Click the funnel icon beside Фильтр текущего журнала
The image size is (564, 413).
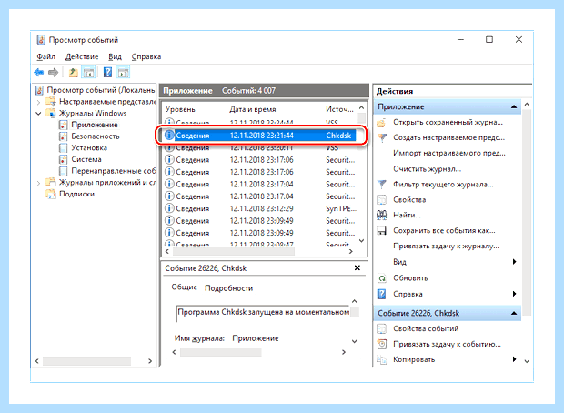point(382,185)
